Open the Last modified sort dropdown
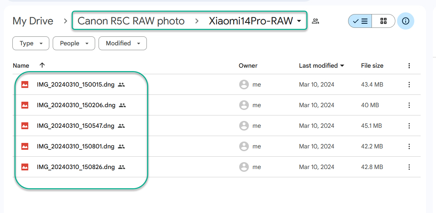The height and width of the screenshot is (213, 436). (322, 66)
